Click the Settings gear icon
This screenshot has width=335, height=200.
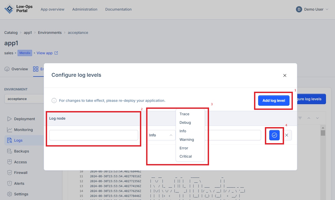pos(10,194)
